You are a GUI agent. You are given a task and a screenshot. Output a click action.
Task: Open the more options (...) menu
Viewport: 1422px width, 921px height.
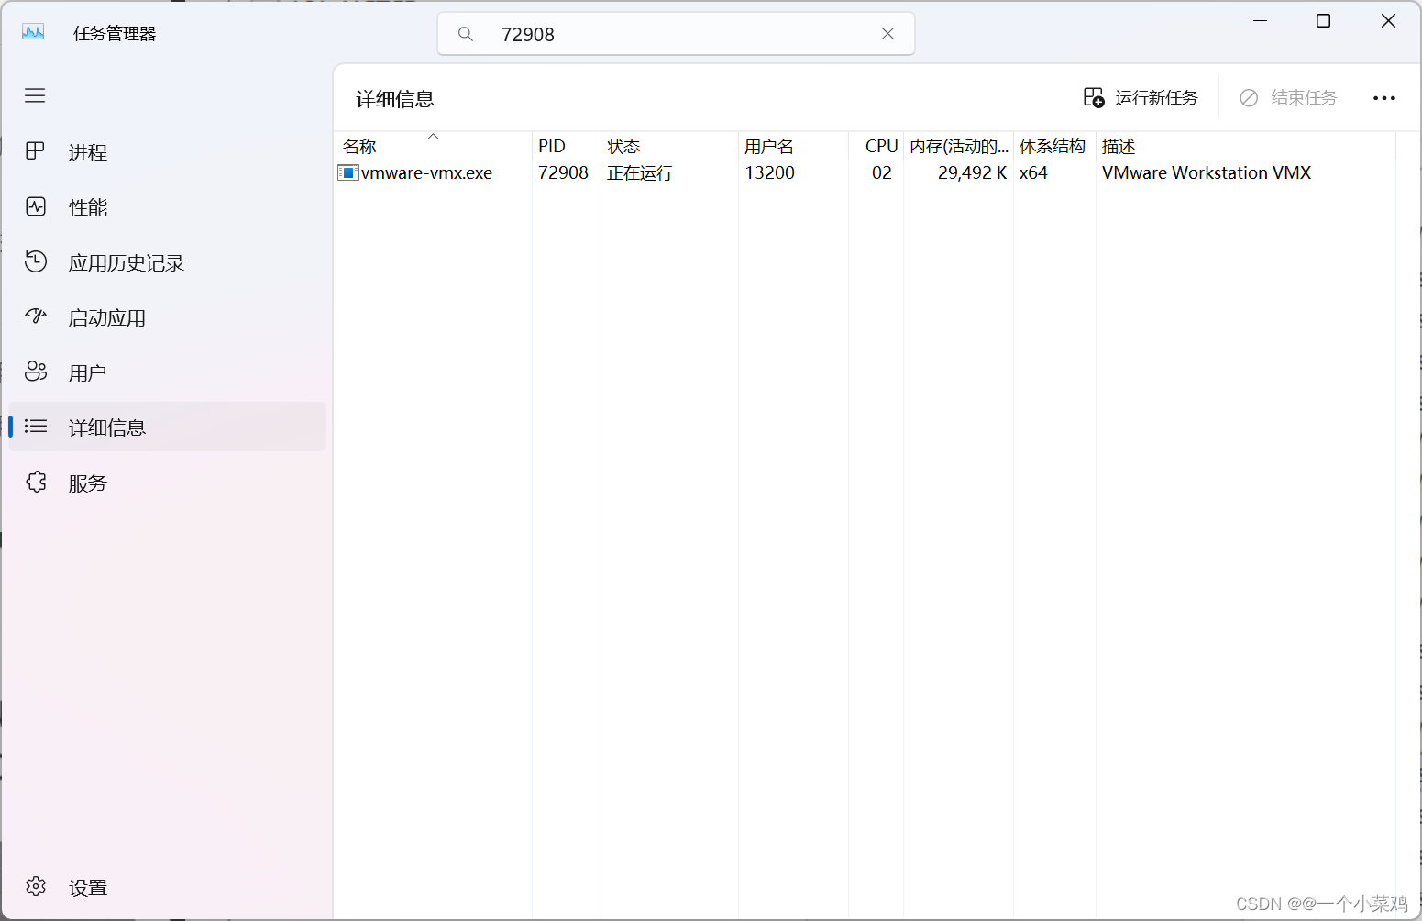pos(1384,98)
